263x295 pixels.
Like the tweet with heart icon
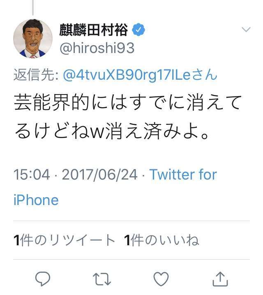pos(161,279)
